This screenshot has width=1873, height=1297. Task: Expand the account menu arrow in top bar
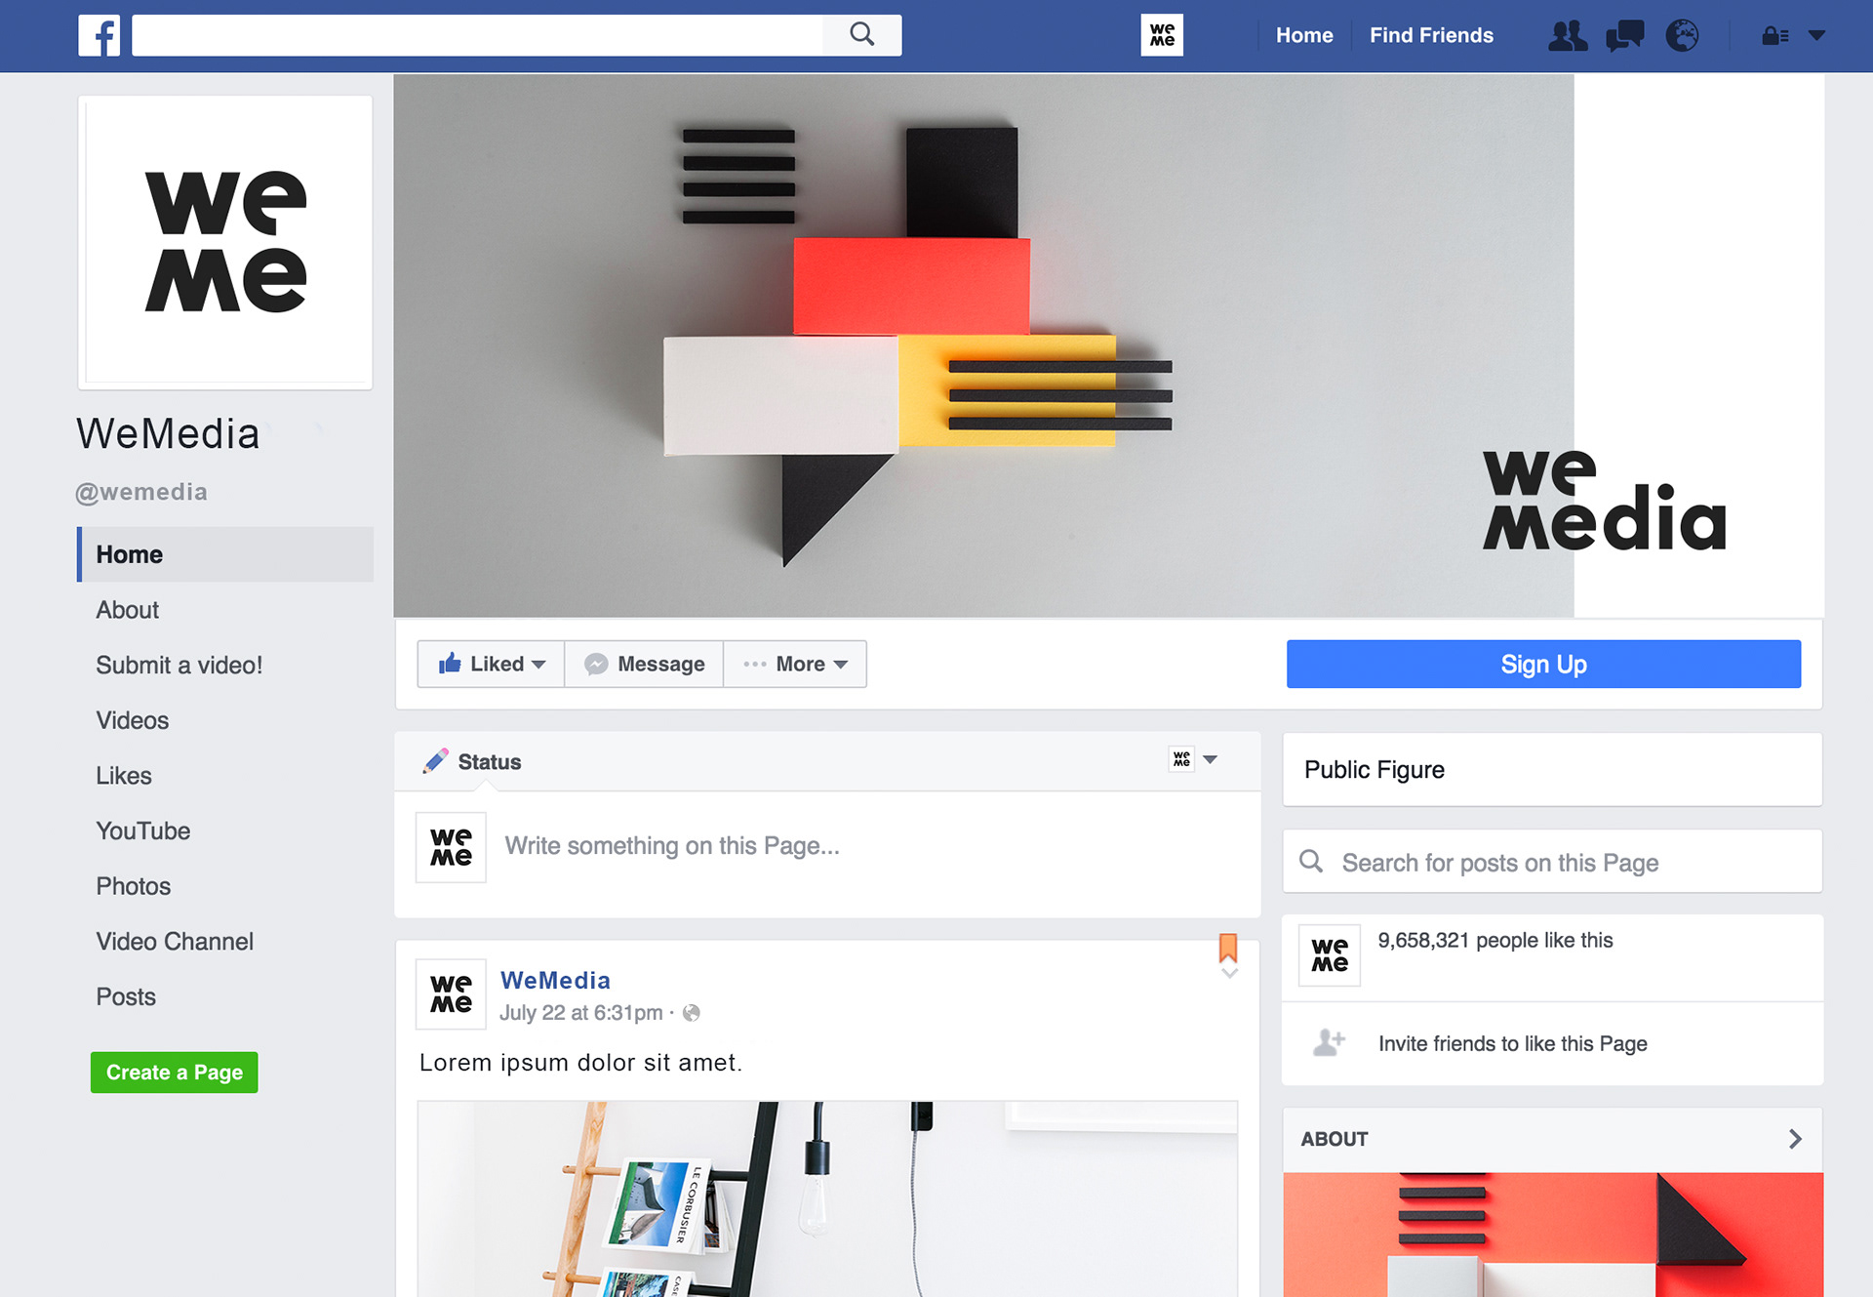(1816, 35)
